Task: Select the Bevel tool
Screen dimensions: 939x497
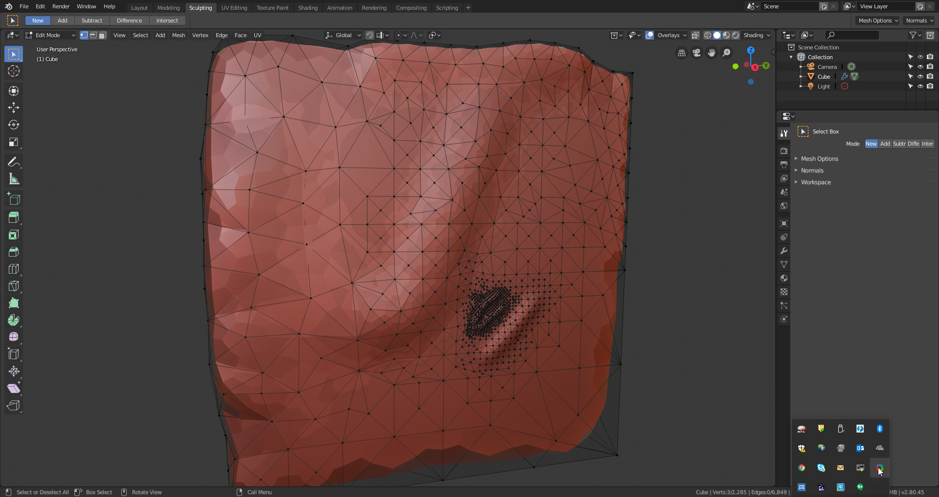Action: click(14, 252)
